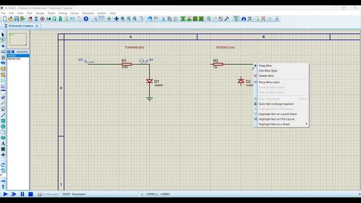Click the Step simulation button
The image size is (361, 203).
14,194
